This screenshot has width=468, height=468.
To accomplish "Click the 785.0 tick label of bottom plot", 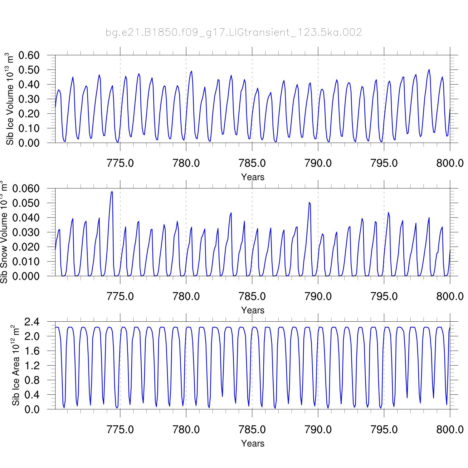I will [252, 430].
